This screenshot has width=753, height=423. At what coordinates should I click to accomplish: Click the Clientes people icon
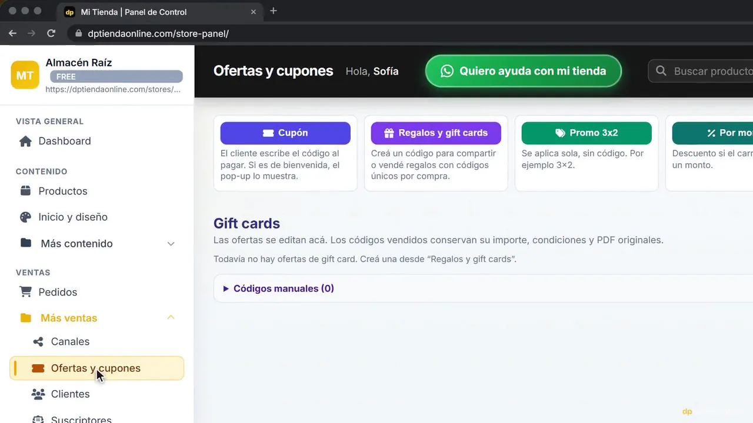click(x=38, y=394)
